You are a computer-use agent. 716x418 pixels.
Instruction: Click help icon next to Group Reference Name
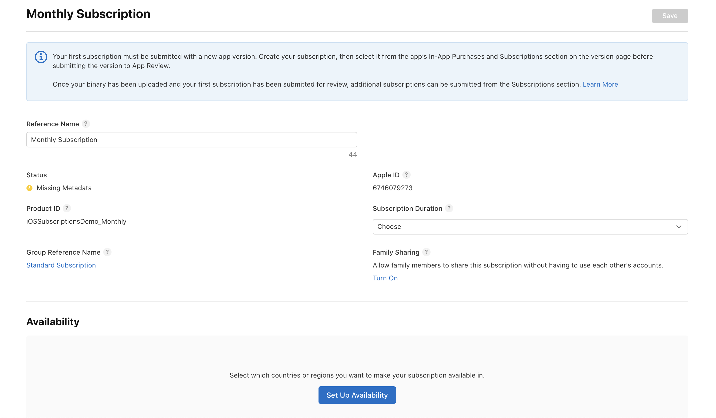click(x=107, y=252)
